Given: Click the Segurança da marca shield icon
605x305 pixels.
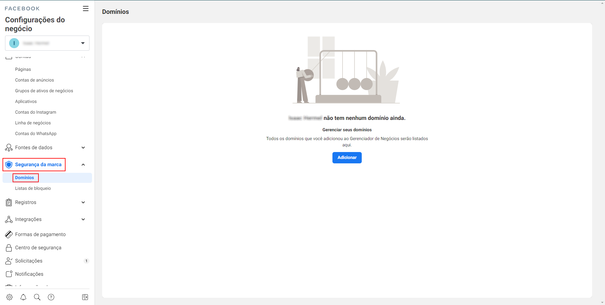Looking at the screenshot, I should tap(9, 165).
